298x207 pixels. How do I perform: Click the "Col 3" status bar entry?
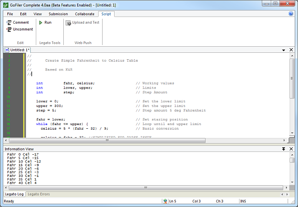click(x=196, y=201)
